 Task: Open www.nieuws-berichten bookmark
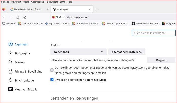(146, 23)
